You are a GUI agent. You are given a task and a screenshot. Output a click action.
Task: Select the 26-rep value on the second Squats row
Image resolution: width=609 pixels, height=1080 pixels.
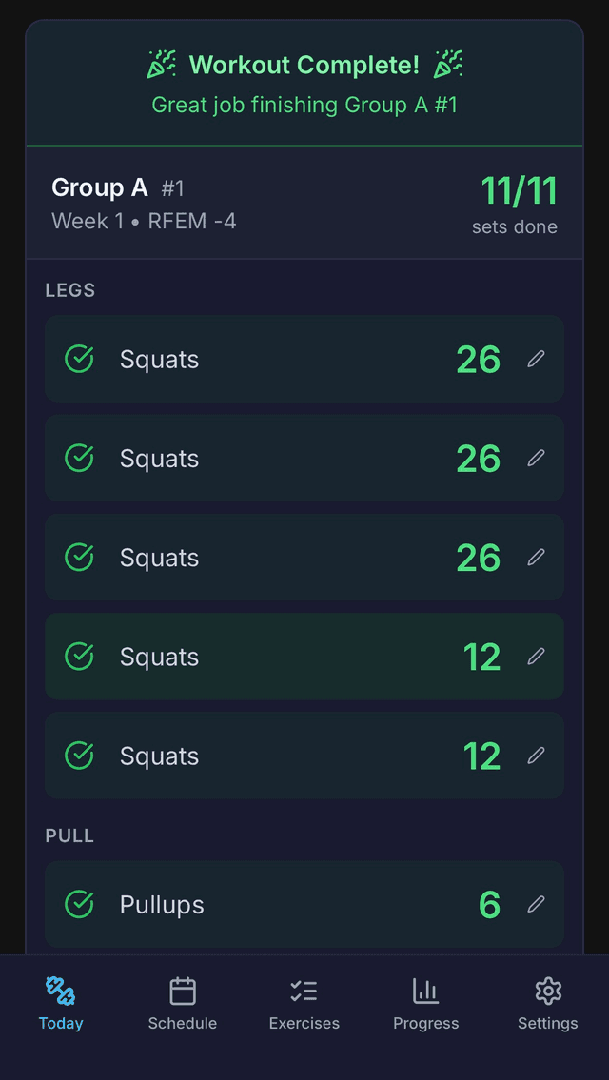479,458
